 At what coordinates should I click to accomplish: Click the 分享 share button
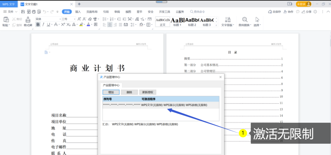(307, 12)
